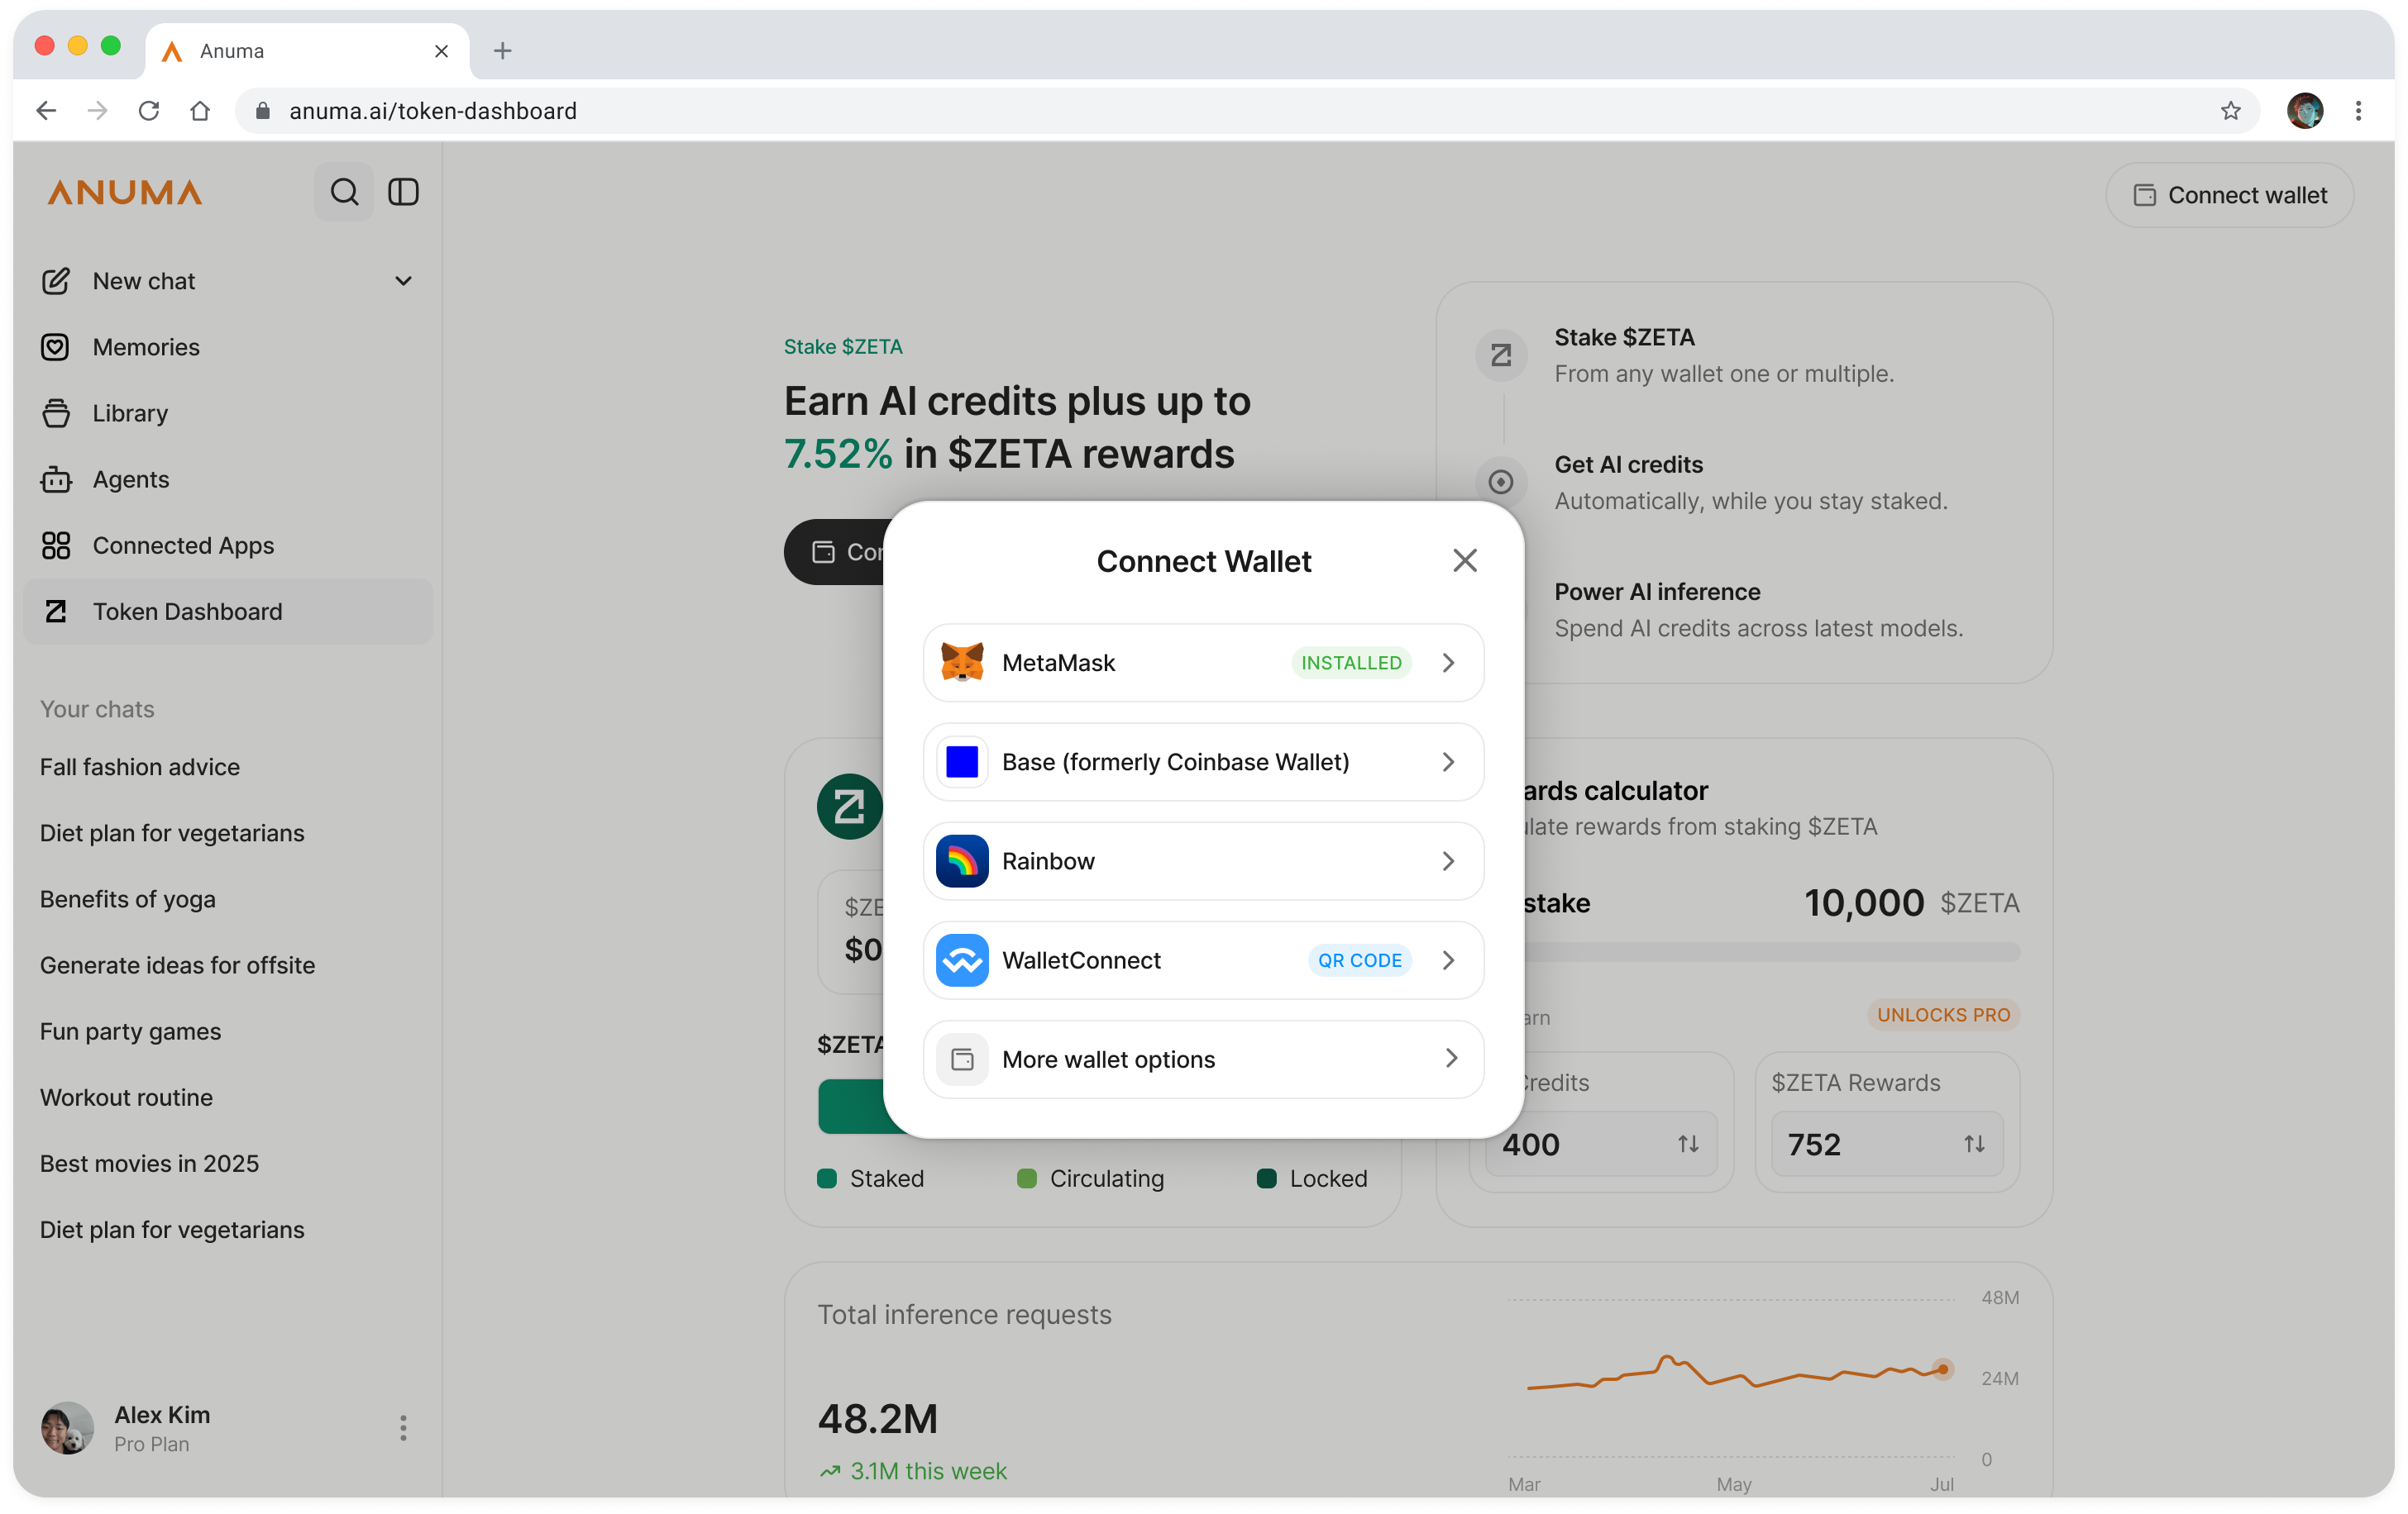Go to Agents section
Viewport: 2408px width, 1514px height.
tap(228, 478)
